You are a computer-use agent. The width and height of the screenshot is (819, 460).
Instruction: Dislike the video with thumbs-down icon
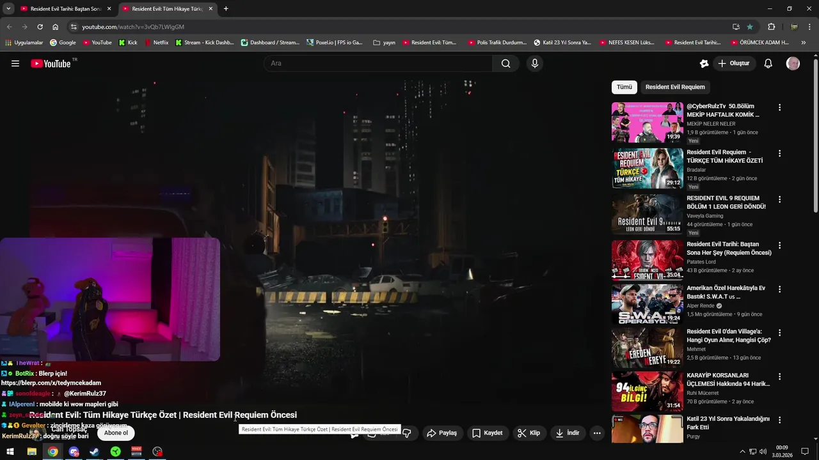click(406, 433)
